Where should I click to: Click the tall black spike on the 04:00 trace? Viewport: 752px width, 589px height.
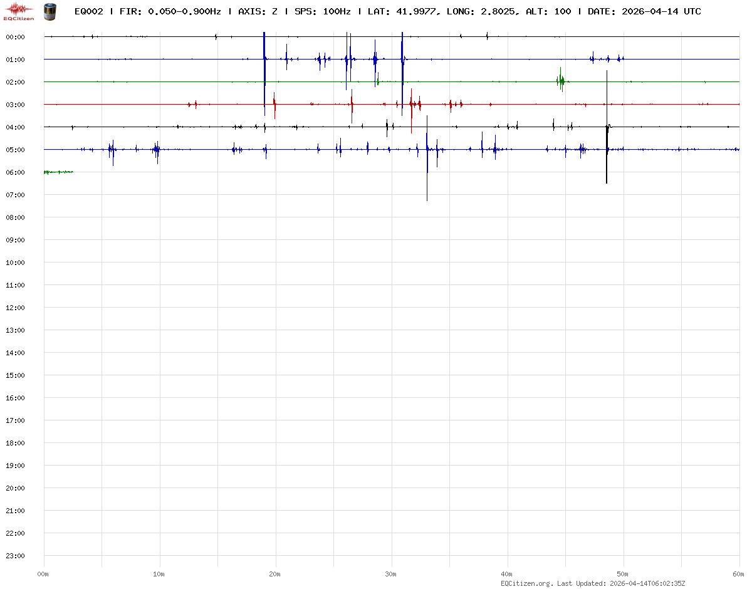click(607, 125)
